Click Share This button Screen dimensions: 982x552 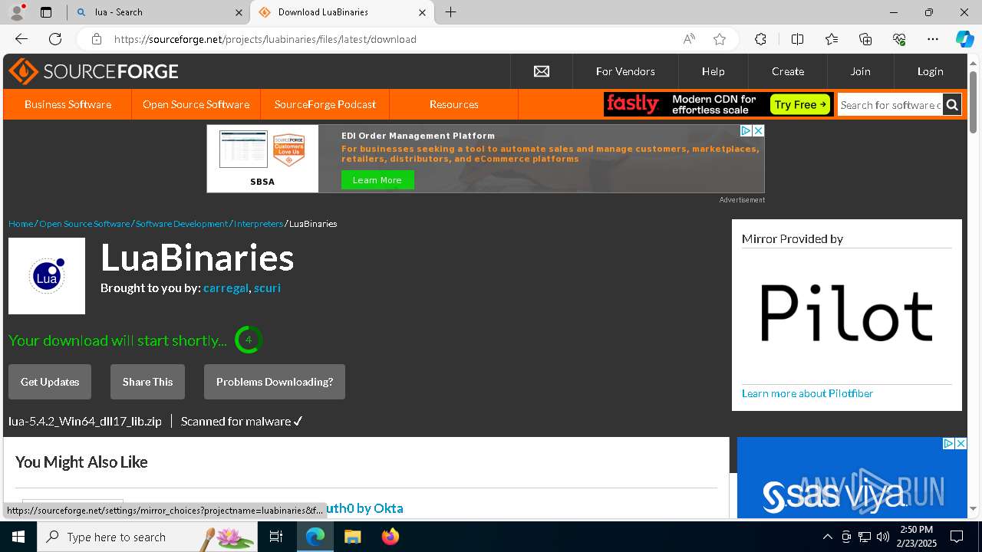pos(147,382)
